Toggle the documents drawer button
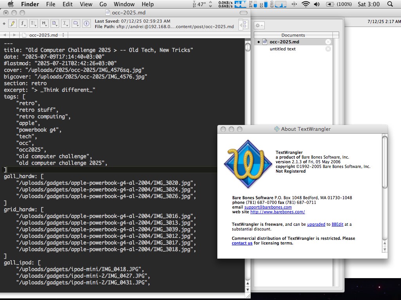 tap(243, 25)
